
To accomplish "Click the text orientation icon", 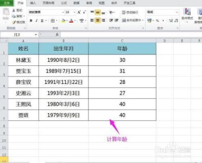I will [111, 13].
